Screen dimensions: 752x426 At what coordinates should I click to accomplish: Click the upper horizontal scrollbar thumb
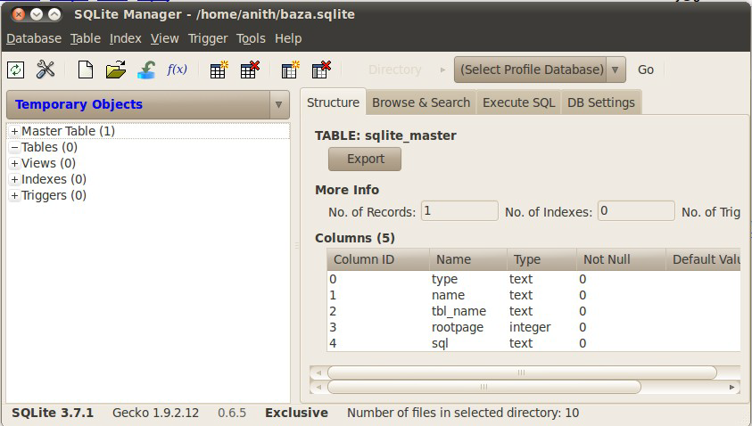tap(522, 373)
